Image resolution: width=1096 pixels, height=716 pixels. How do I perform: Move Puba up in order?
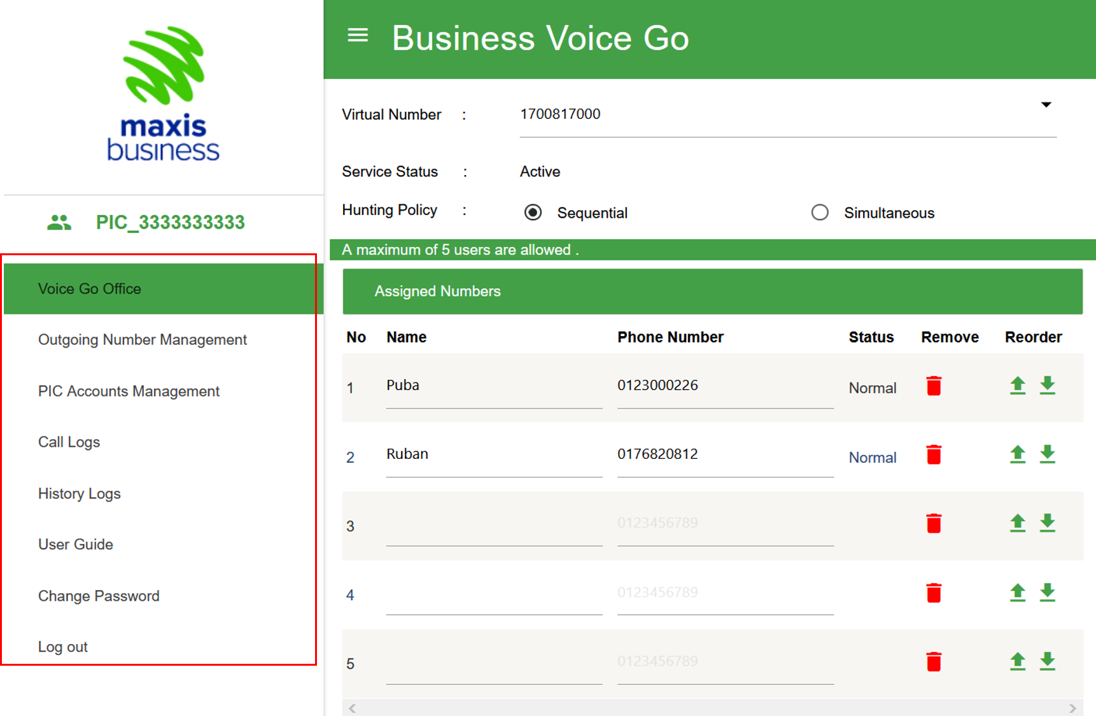[x=1018, y=386]
